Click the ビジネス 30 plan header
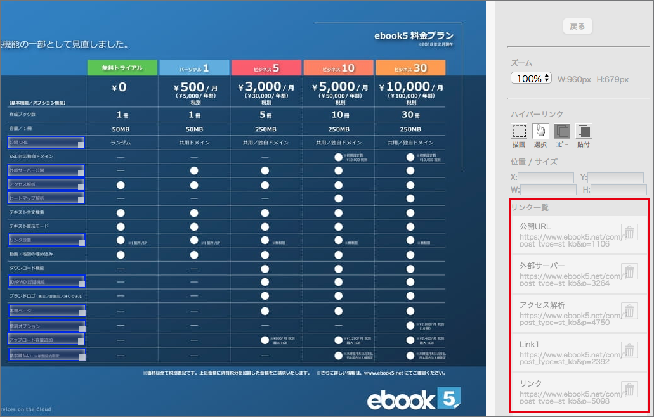 [410, 68]
